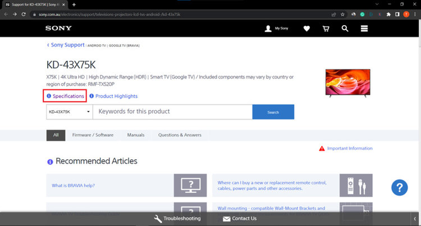
Task: Open the replacement remote control article link
Action: 272,186
